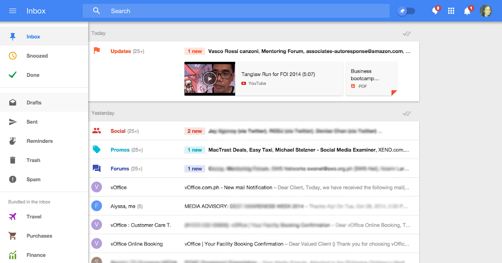Image resolution: width=502 pixels, height=263 pixels.
Task: Click the 1 new badge on Forums
Action: tap(195, 169)
